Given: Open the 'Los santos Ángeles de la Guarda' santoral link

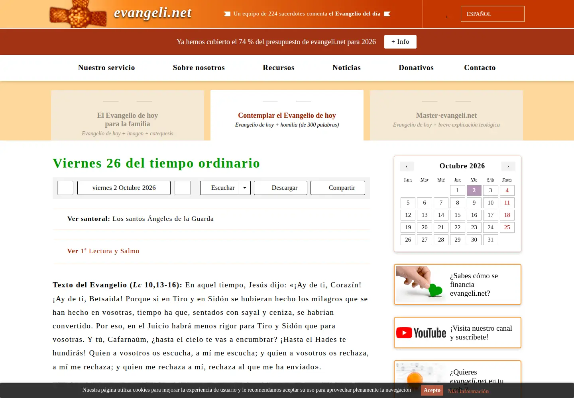Looking at the screenshot, I should click(163, 219).
